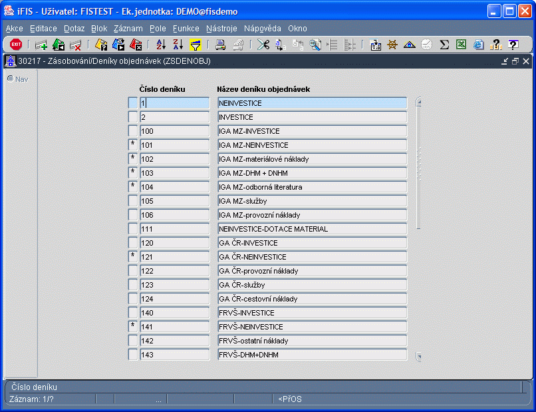Click the grayed double tree-lines icon
536x412 pixels.
tap(349, 45)
